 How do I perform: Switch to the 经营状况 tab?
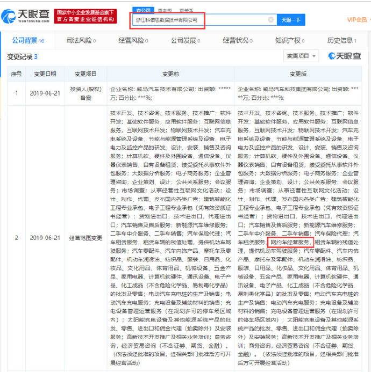point(238,40)
